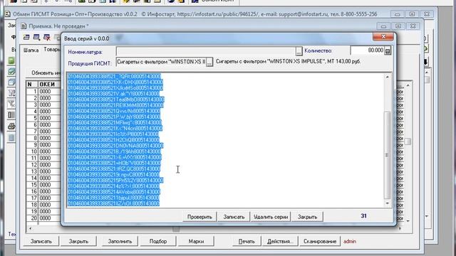Maximize the Приемка window
Screen dimensions: 456x256
[398, 26]
